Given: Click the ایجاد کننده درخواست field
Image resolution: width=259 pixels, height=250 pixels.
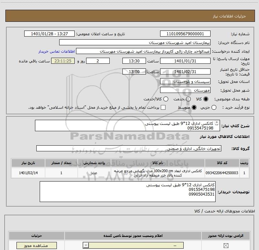Looking at the screenshot, I should 143,51.
